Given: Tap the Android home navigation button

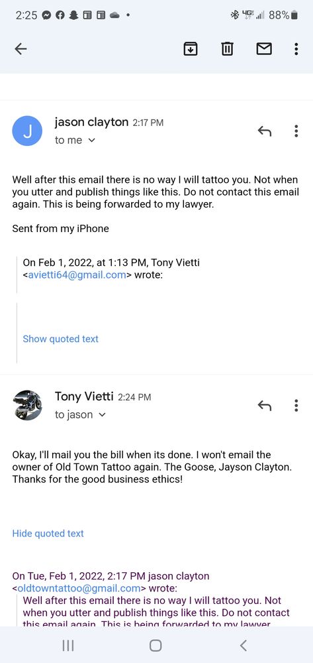Looking at the screenshot, I should [x=156, y=645].
